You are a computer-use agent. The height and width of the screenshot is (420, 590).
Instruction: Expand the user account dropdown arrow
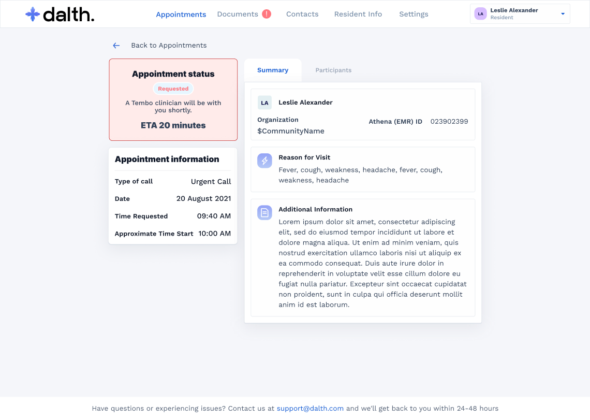(563, 14)
